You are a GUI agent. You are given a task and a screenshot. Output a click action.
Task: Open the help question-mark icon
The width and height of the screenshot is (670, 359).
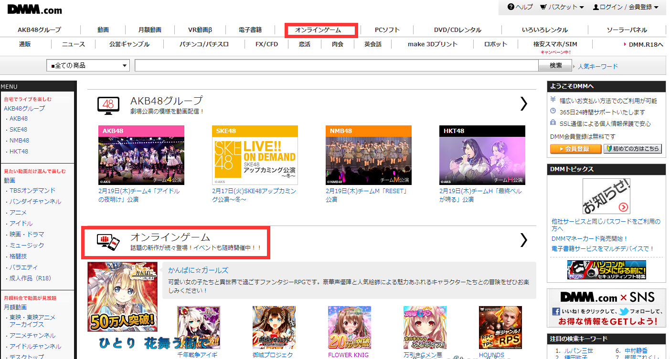pyautogui.click(x=511, y=7)
